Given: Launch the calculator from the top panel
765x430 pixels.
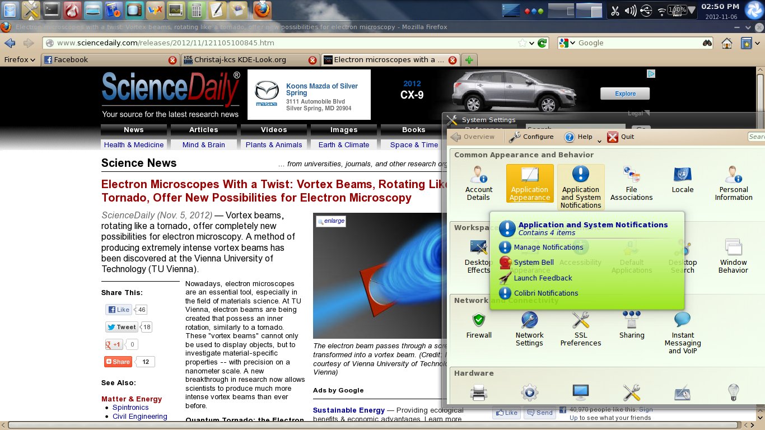Looking at the screenshot, I should click(x=195, y=10).
